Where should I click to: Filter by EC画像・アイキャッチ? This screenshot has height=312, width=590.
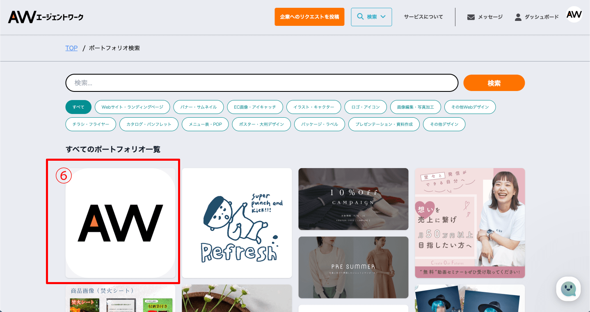[x=255, y=107]
